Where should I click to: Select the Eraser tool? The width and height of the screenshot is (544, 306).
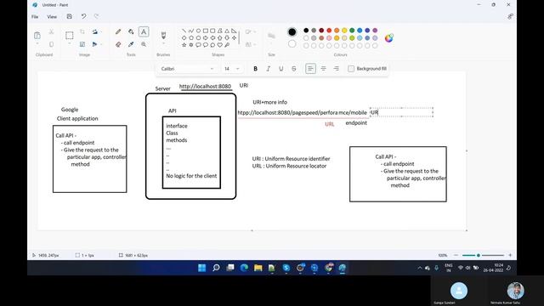pos(118,44)
